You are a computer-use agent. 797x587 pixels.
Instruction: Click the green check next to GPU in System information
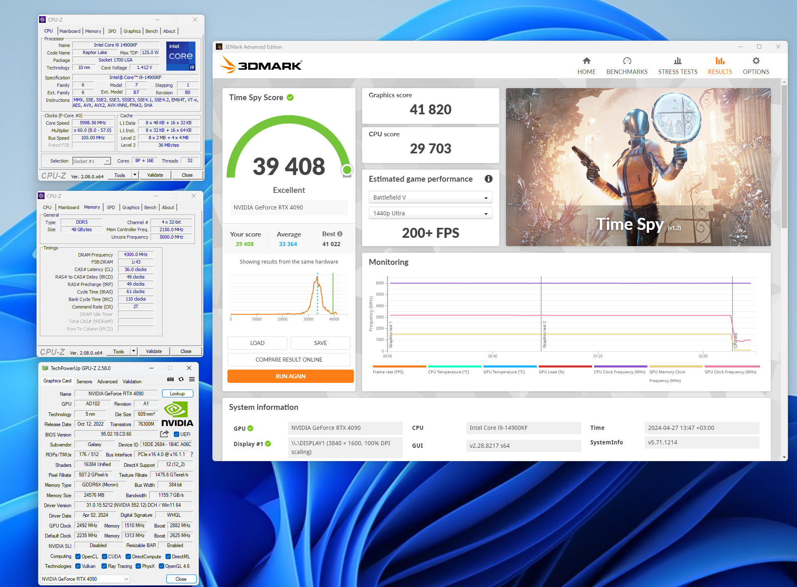[x=250, y=428]
